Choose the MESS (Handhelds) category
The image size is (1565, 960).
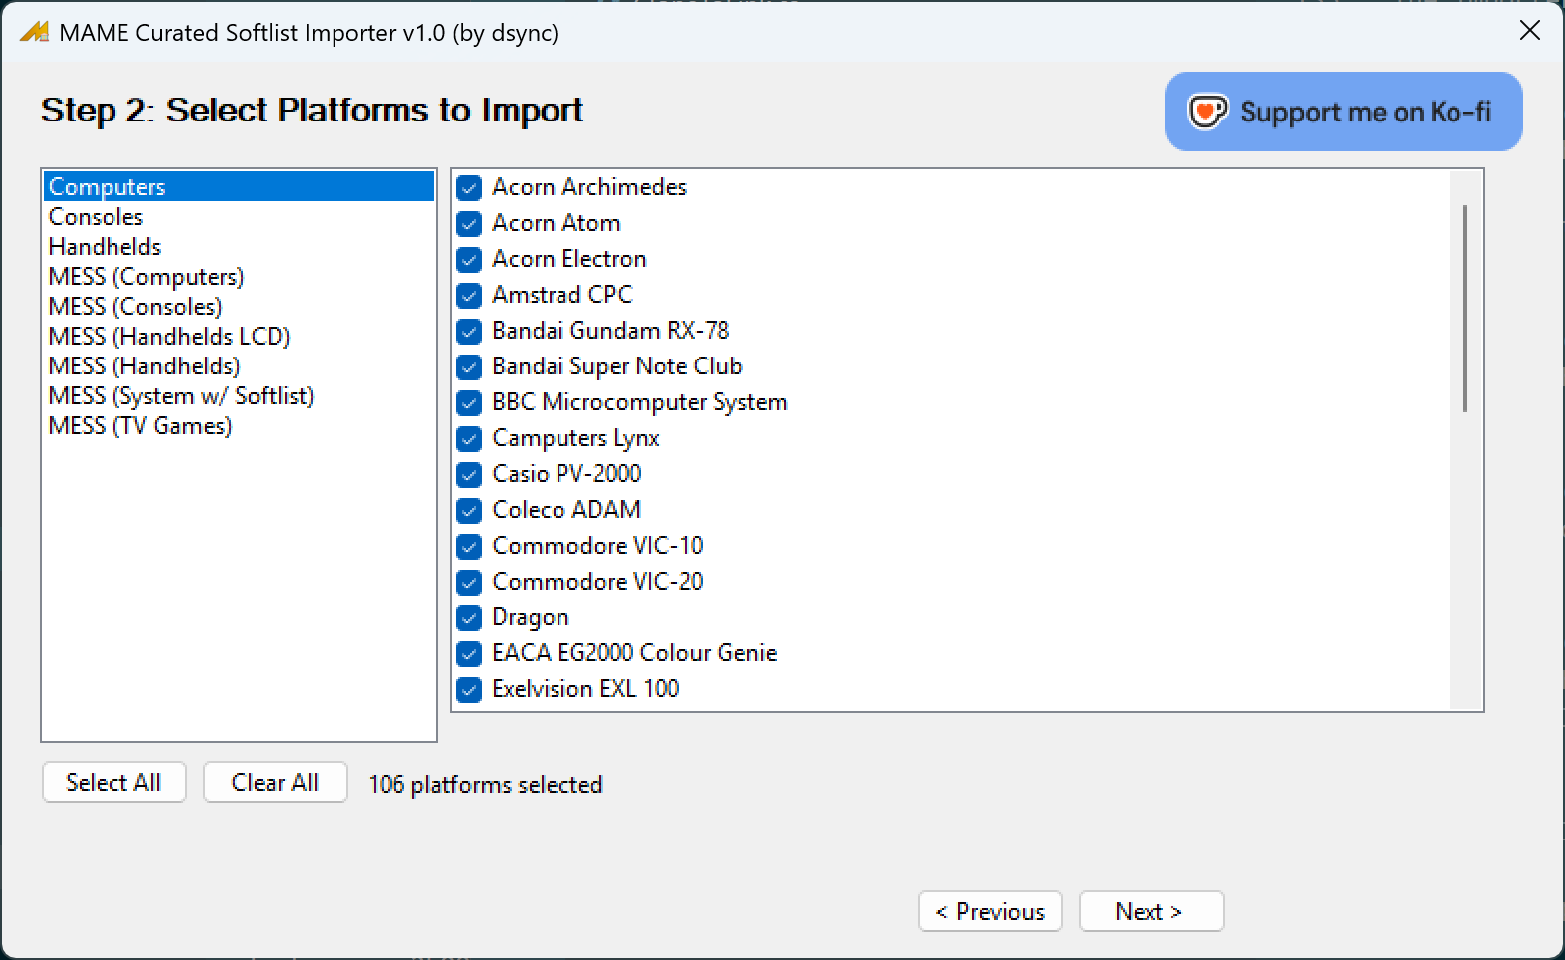tap(239, 365)
